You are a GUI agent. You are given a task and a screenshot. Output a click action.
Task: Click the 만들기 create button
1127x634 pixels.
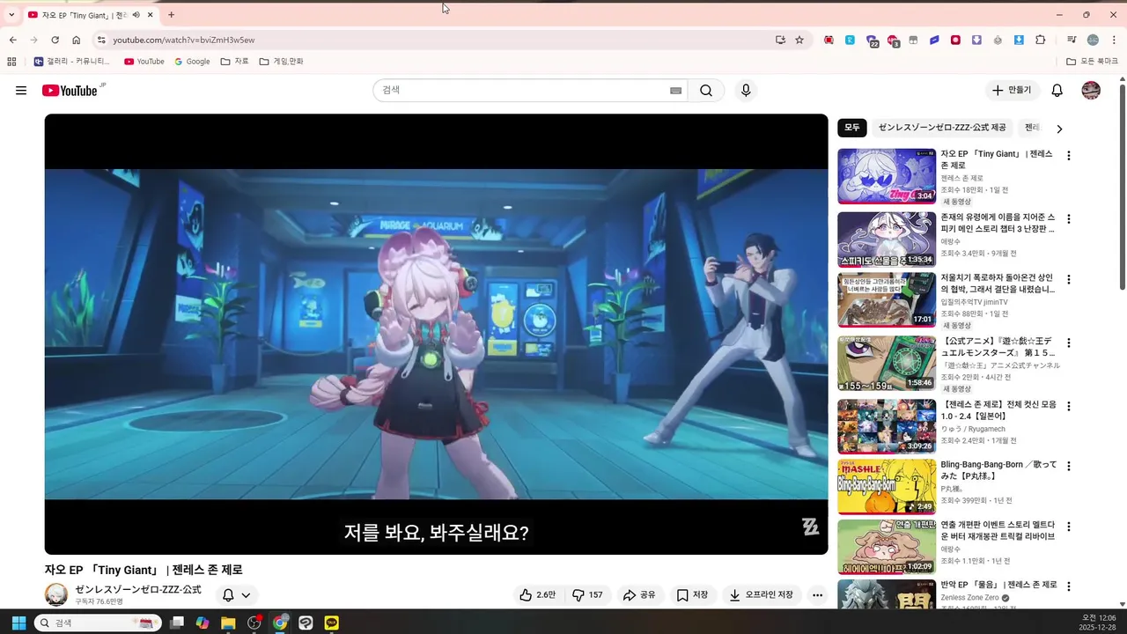click(x=1012, y=91)
